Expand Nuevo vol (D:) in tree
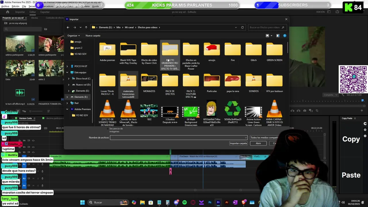Viewport: 368px width, 207px height. click(69, 85)
